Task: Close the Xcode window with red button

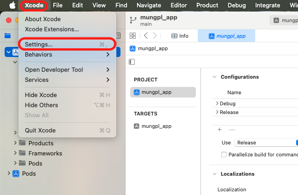Action: coord(9,20)
